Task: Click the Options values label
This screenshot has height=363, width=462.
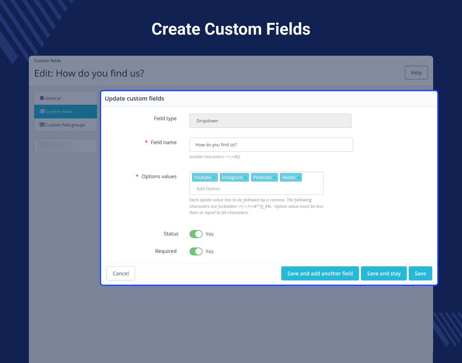Action: (x=159, y=176)
